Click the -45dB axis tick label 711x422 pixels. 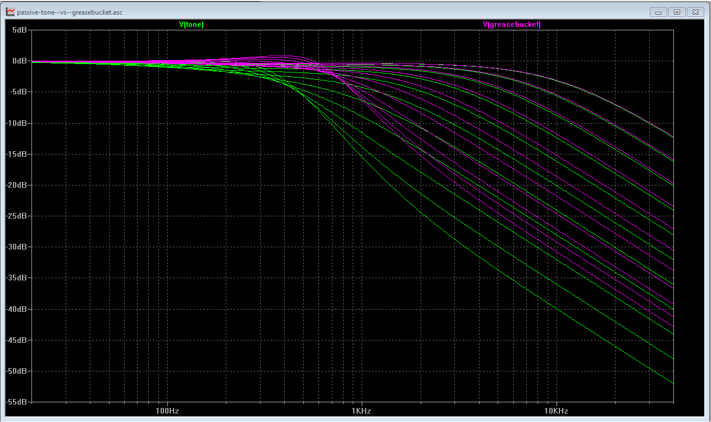coord(16,340)
